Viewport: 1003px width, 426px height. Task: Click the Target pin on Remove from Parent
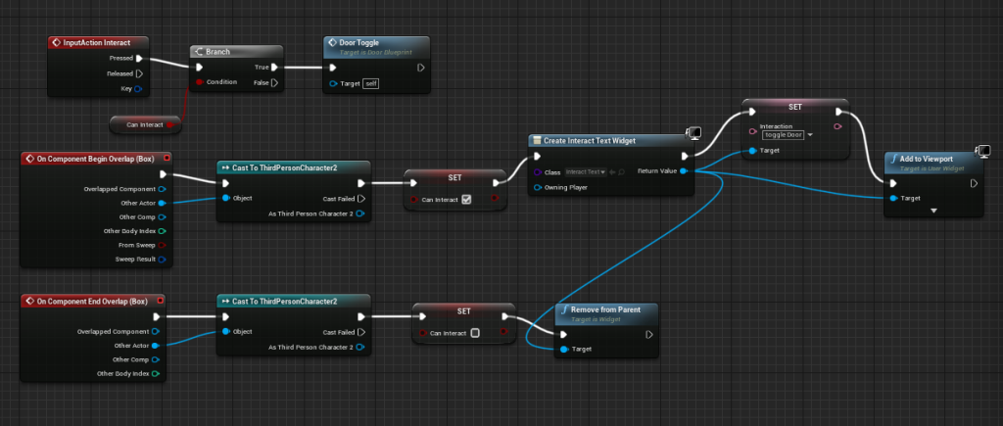point(562,349)
